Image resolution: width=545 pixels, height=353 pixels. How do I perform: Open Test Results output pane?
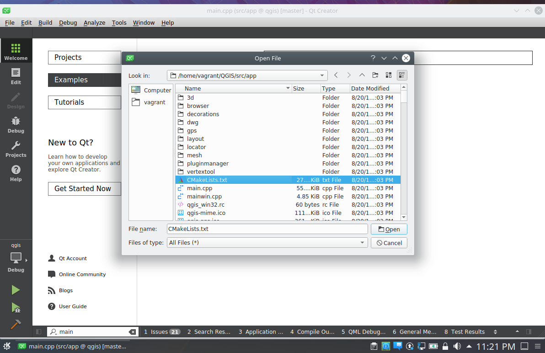click(465, 332)
